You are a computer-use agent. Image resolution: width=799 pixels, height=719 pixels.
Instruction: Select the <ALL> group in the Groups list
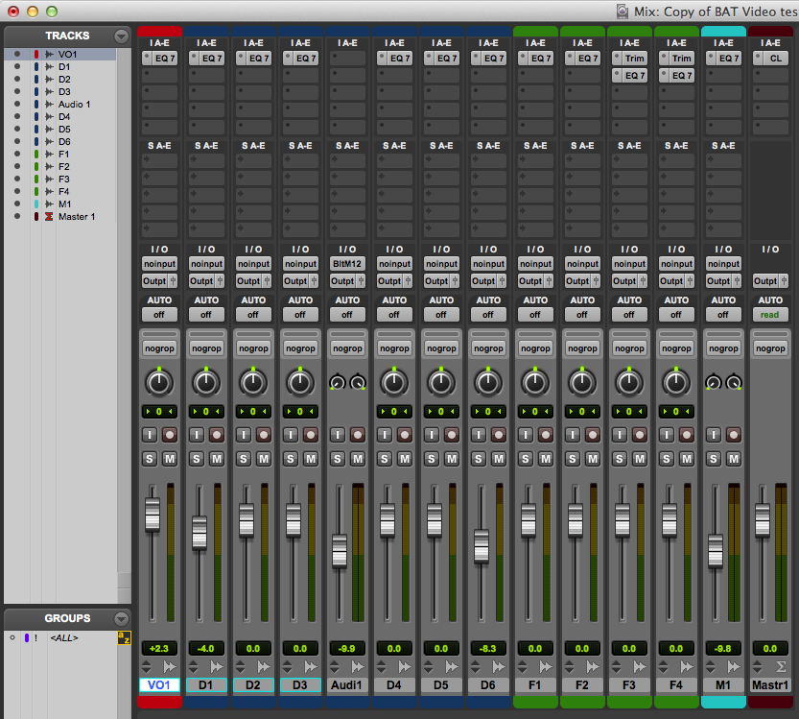[x=63, y=637]
